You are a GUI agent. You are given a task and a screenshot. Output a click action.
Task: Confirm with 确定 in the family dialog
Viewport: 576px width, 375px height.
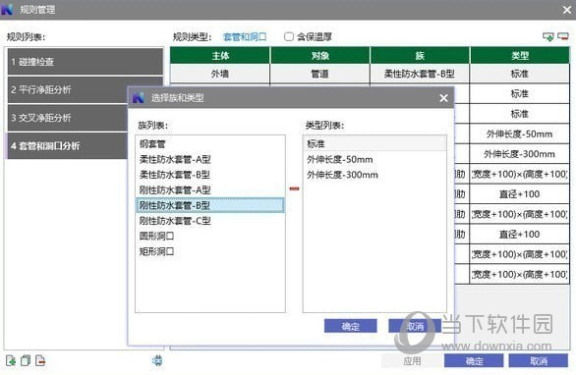coord(351,326)
